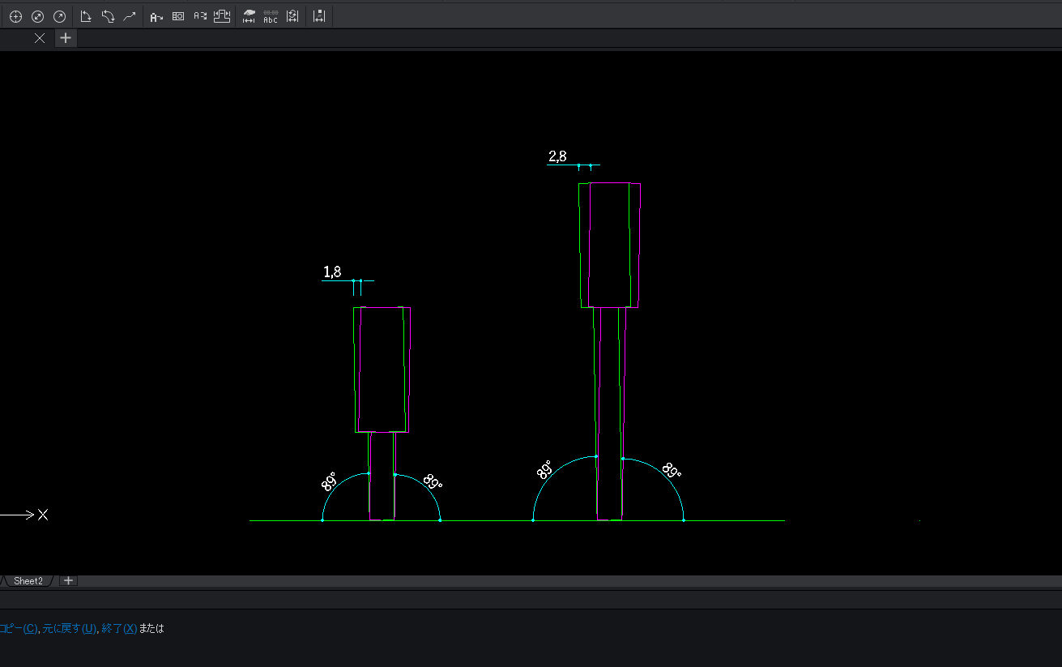Select the two-arrow rotate tool
Screen dimensions: 1062x667
[108, 16]
